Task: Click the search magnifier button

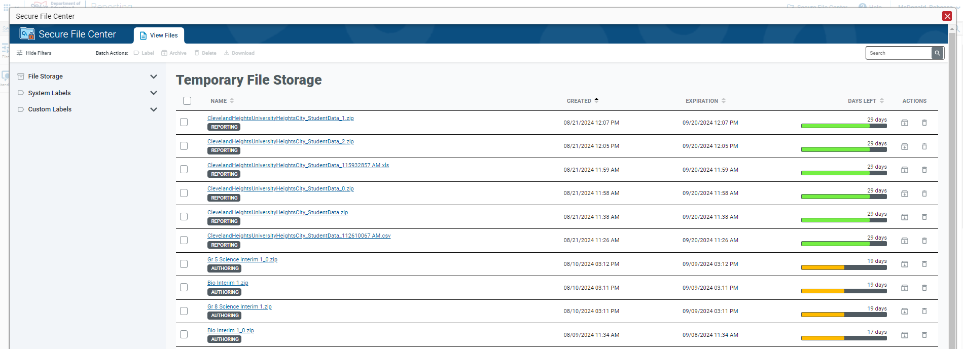Action: [937, 53]
